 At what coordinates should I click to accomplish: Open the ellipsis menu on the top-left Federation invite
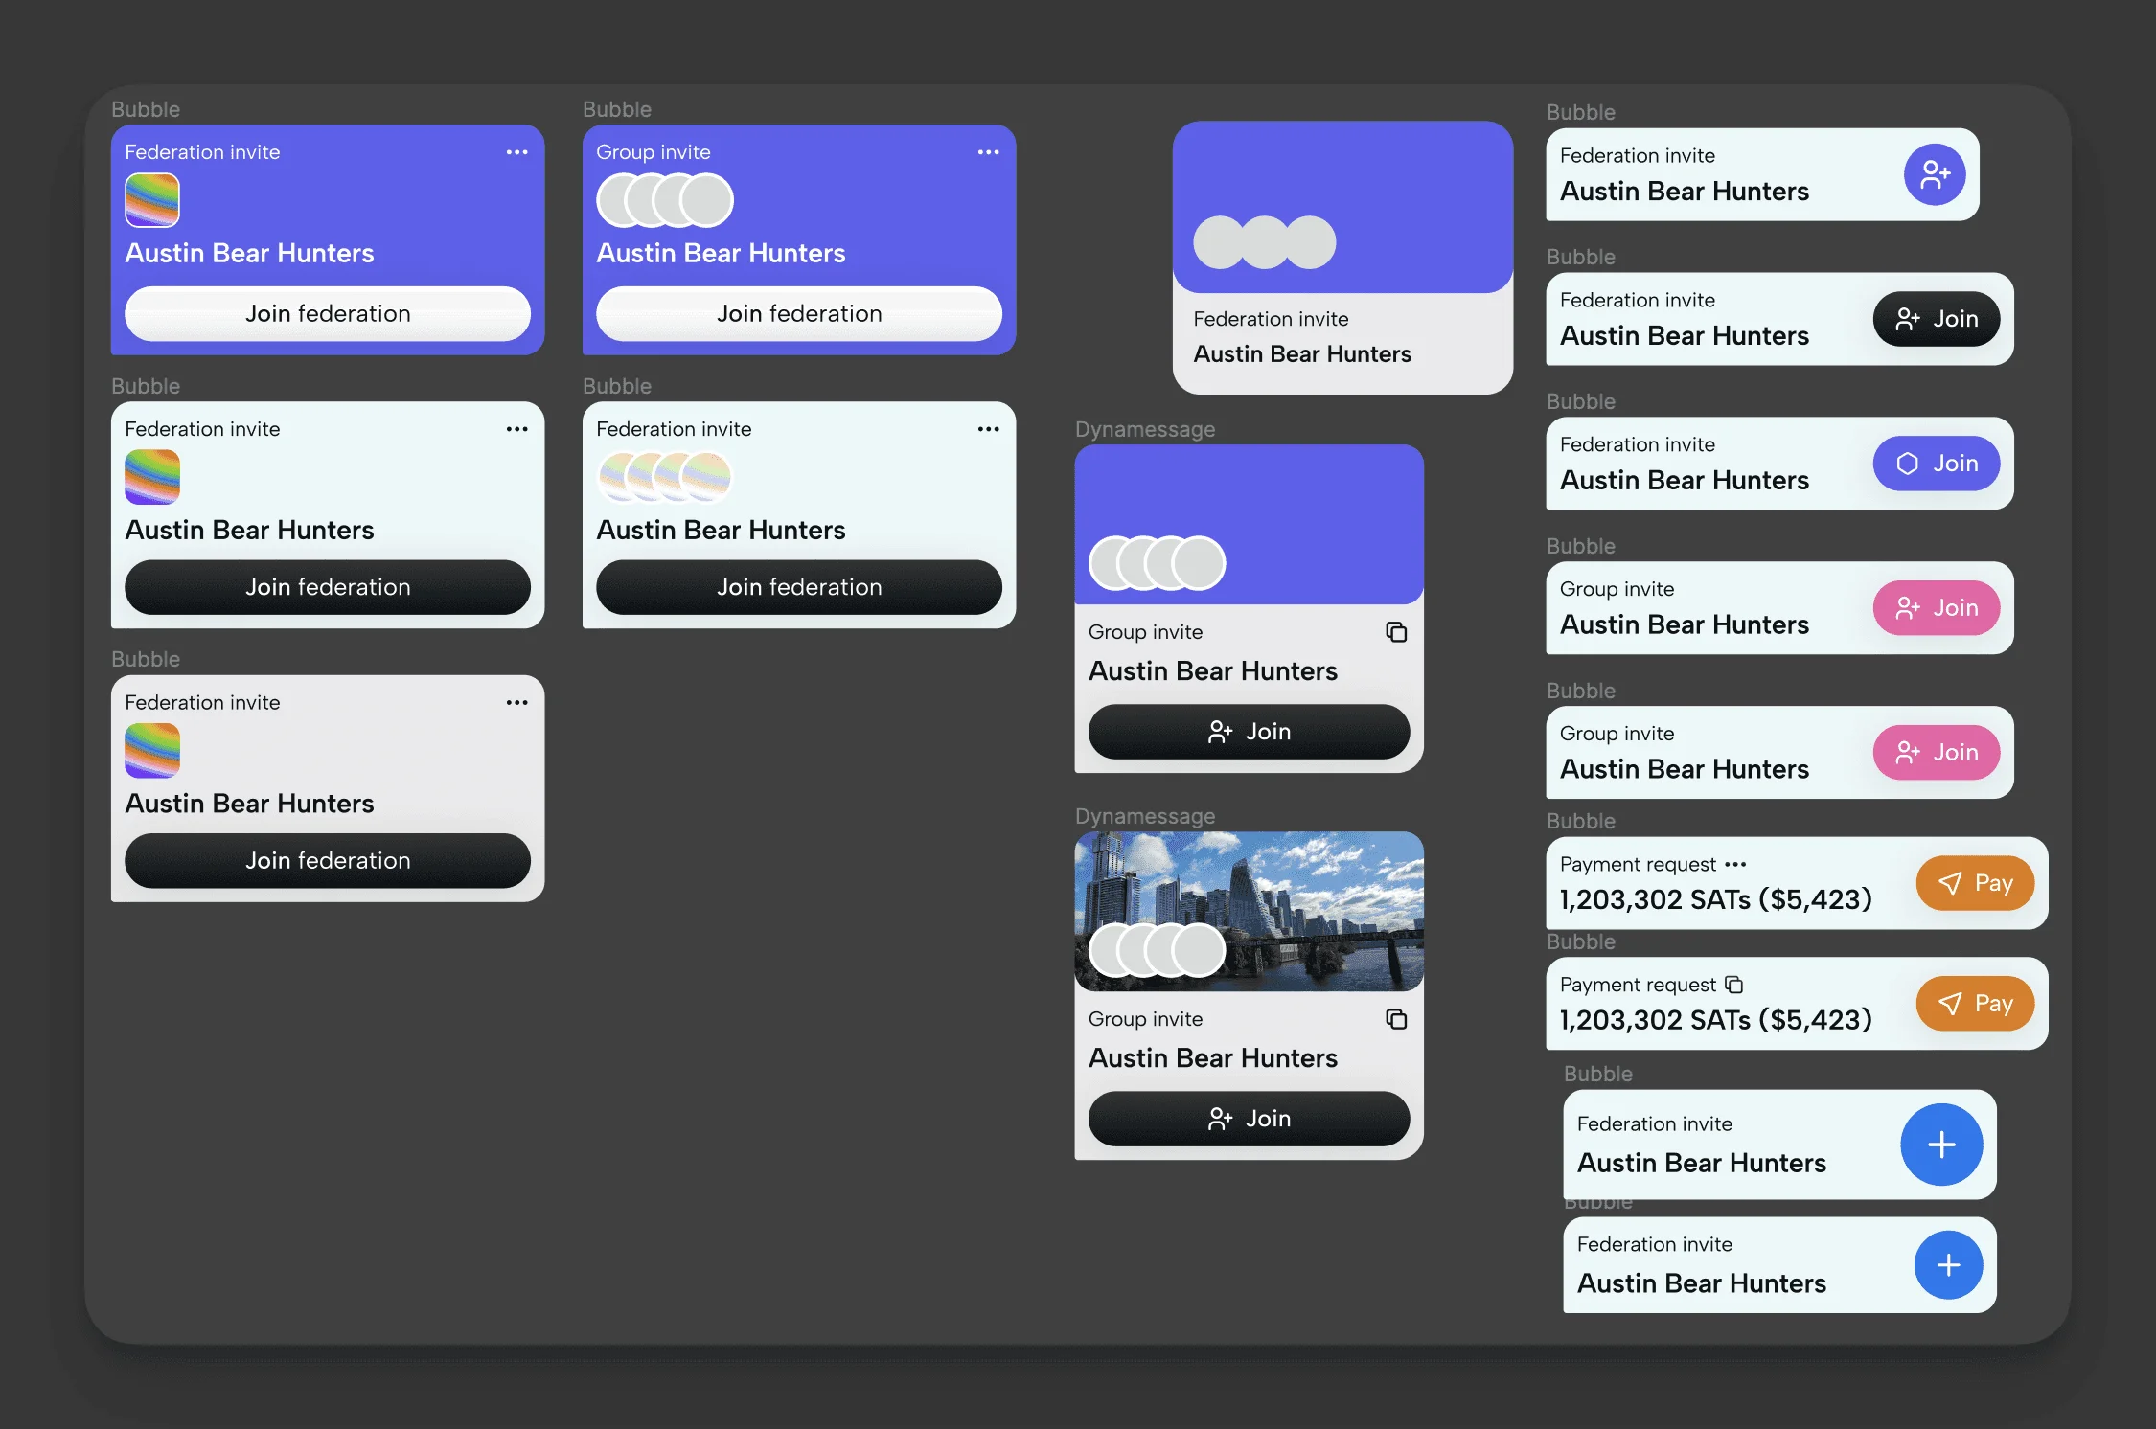[x=516, y=152]
